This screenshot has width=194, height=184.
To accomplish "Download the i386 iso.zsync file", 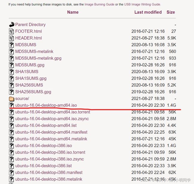I will pyautogui.click(x=50, y=159).
